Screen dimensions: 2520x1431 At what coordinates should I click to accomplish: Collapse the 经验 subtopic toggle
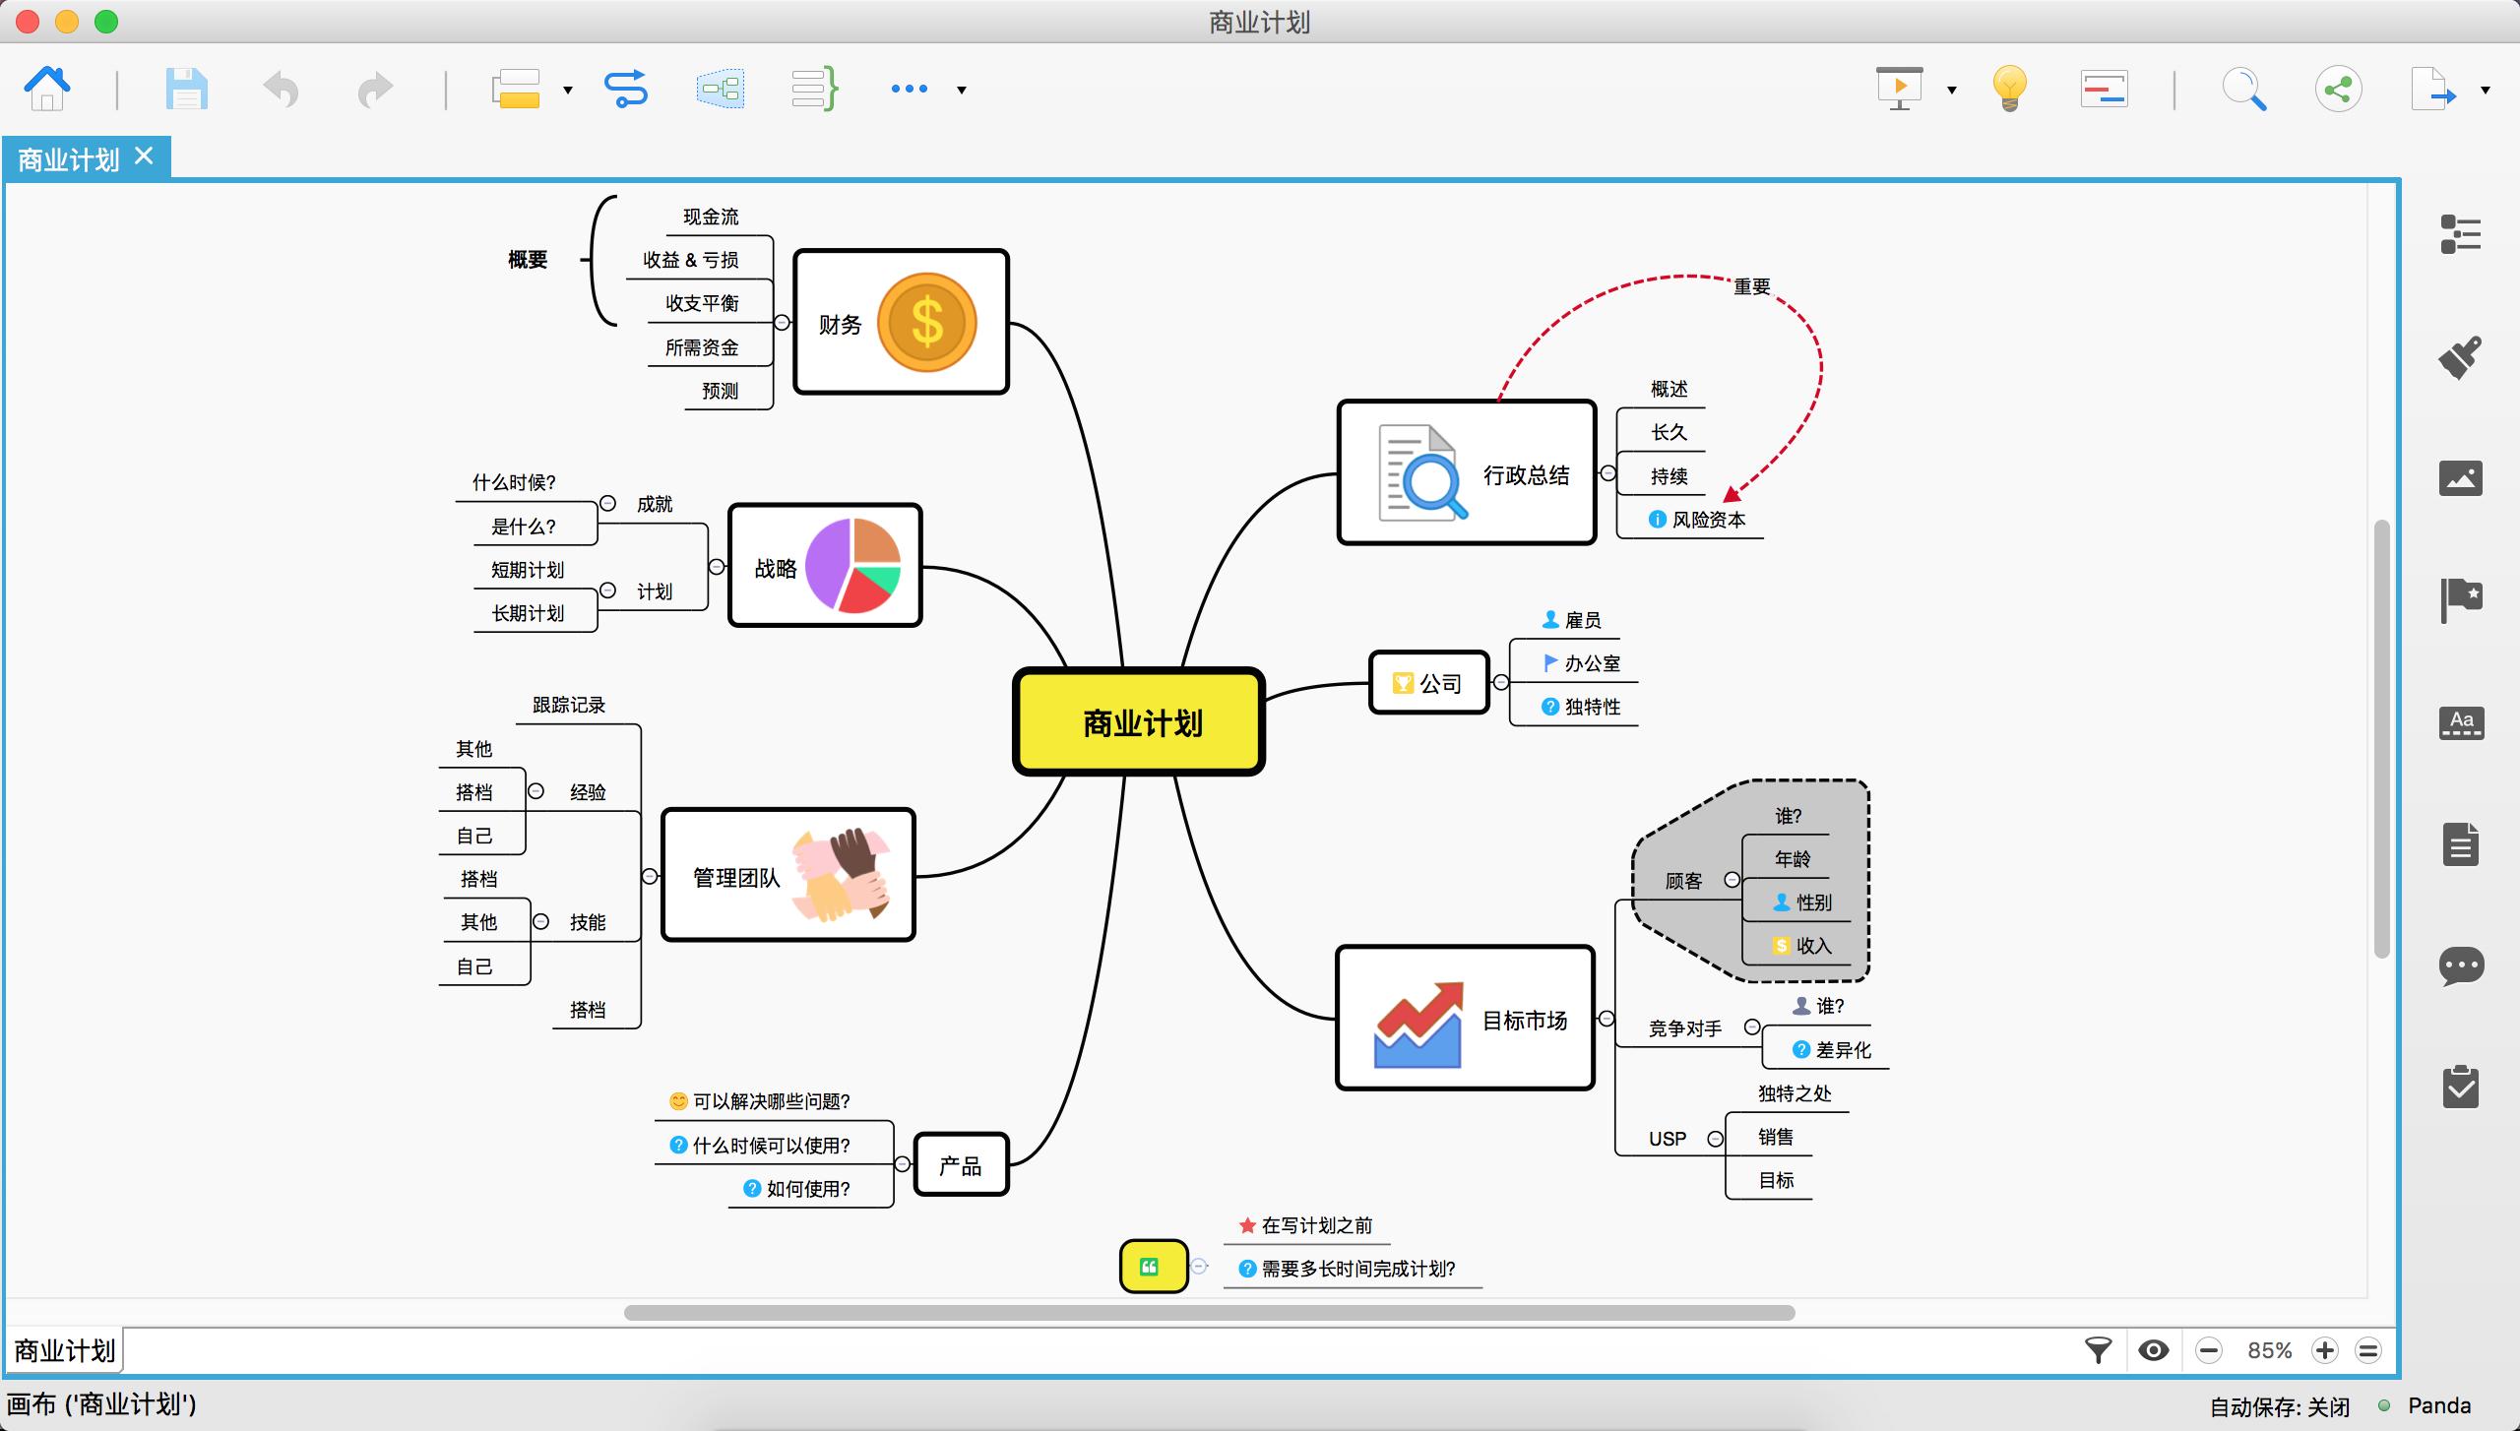pyautogui.click(x=535, y=790)
